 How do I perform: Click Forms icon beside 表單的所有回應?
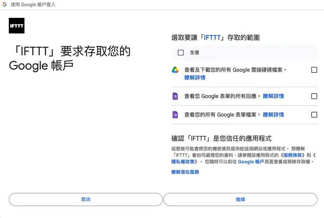pos(175,96)
